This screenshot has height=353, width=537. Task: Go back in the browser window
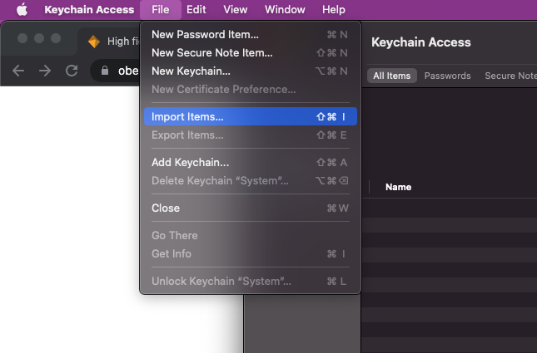tap(18, 71)
